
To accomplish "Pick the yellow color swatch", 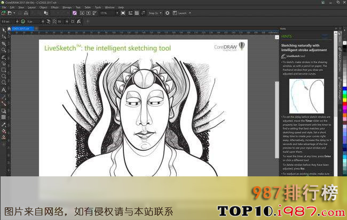I will pos(344,101).
